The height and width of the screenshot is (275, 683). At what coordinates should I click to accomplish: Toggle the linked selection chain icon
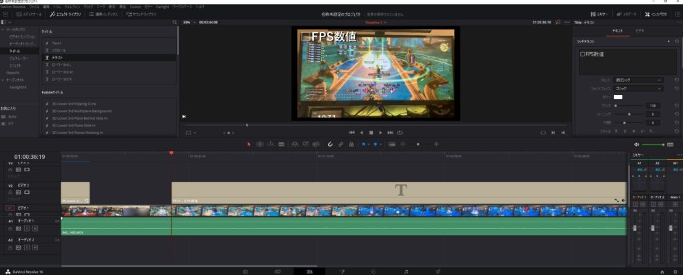click(340, 144)
